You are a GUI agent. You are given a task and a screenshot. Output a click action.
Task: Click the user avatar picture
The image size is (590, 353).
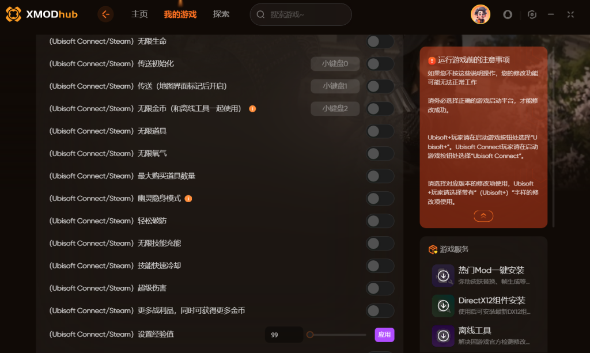(481, 14)
